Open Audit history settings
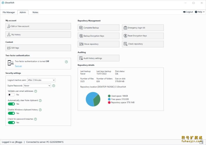Screen dimensions: 206x145 click(99, 58)
